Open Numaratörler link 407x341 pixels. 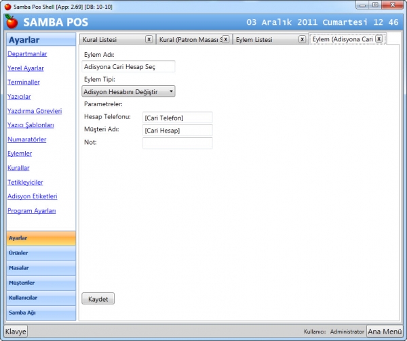pos(27,139)
